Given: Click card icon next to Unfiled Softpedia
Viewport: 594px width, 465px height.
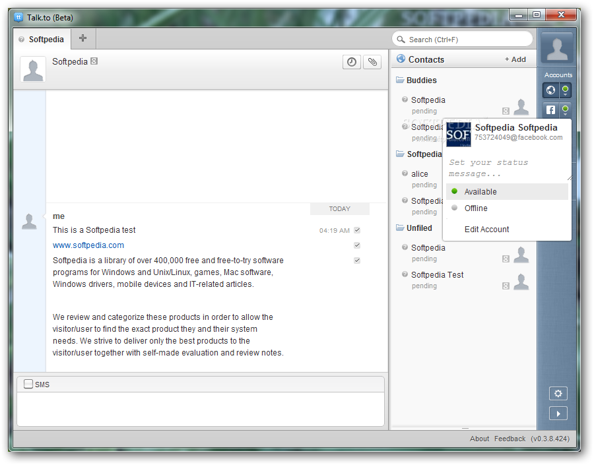Looking at the screenshot, I should (506, 259).
